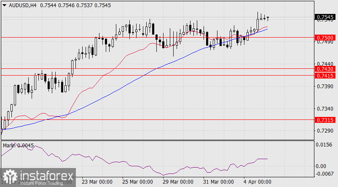338x187 pixels.
Task: Click the 0.7390 value on price scale
Action: 325,87
